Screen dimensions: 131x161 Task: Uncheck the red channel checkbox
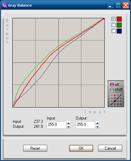tap(114, 19)
